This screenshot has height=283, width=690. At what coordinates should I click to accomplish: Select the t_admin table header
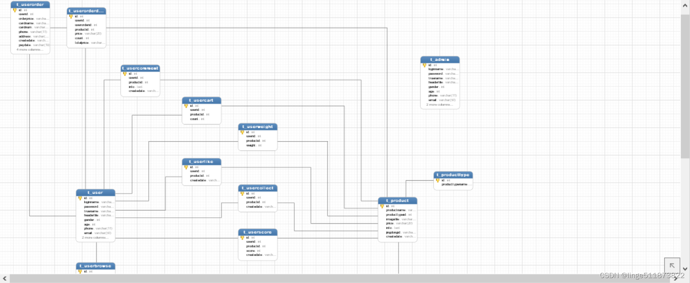[440, 60]
